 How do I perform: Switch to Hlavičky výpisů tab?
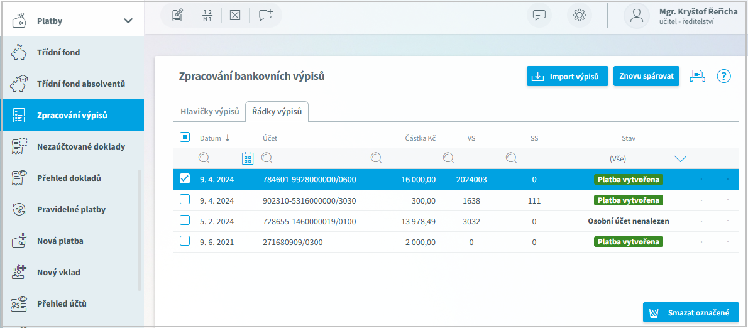209,112
